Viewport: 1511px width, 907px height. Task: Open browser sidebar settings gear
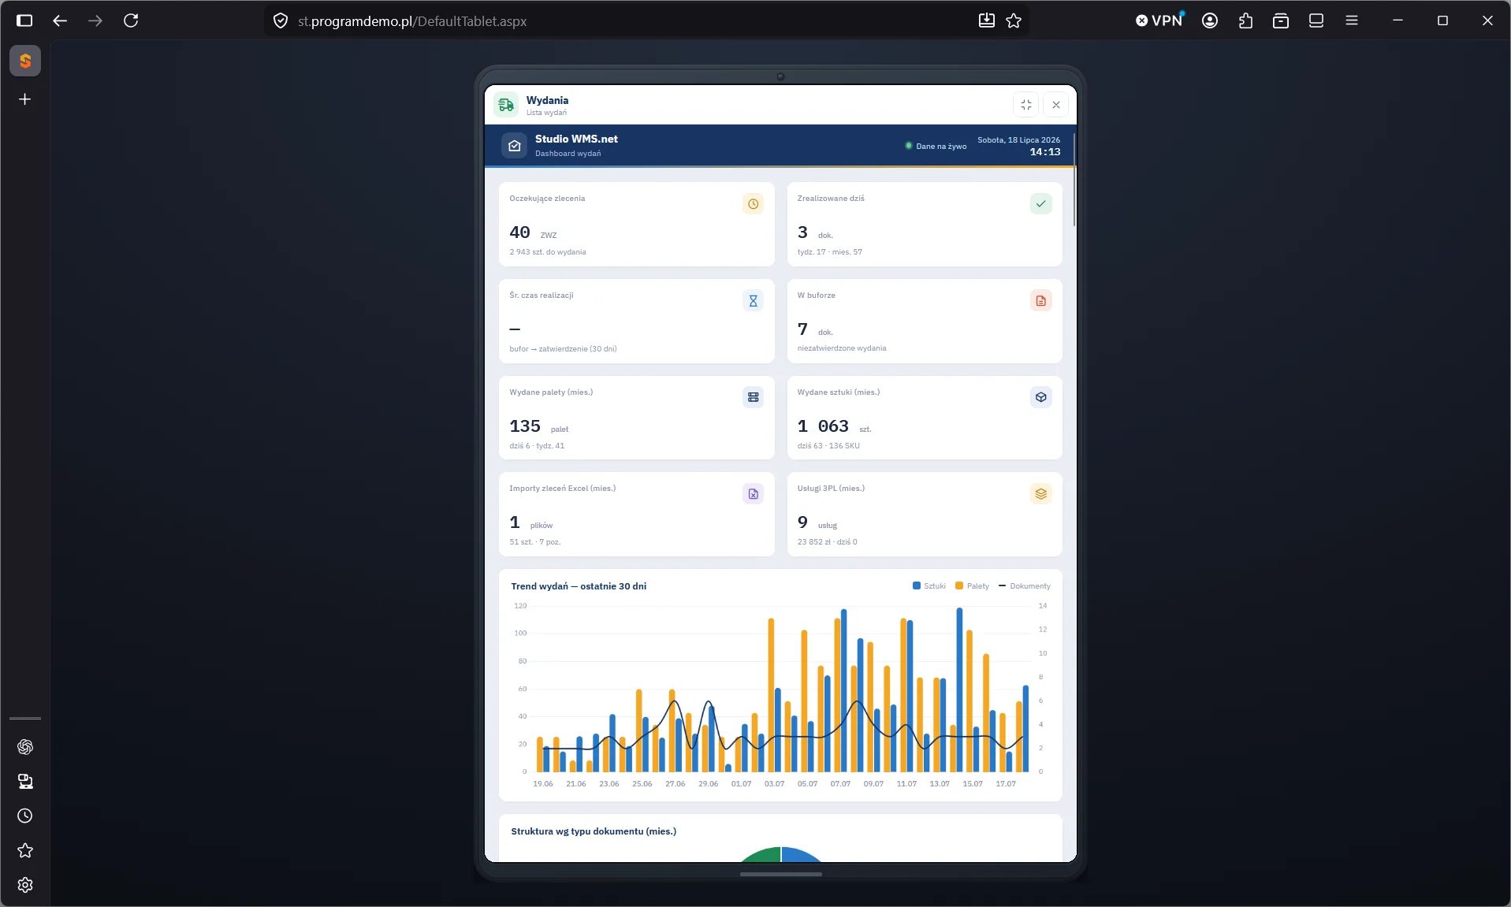click(x=25, y=886)
